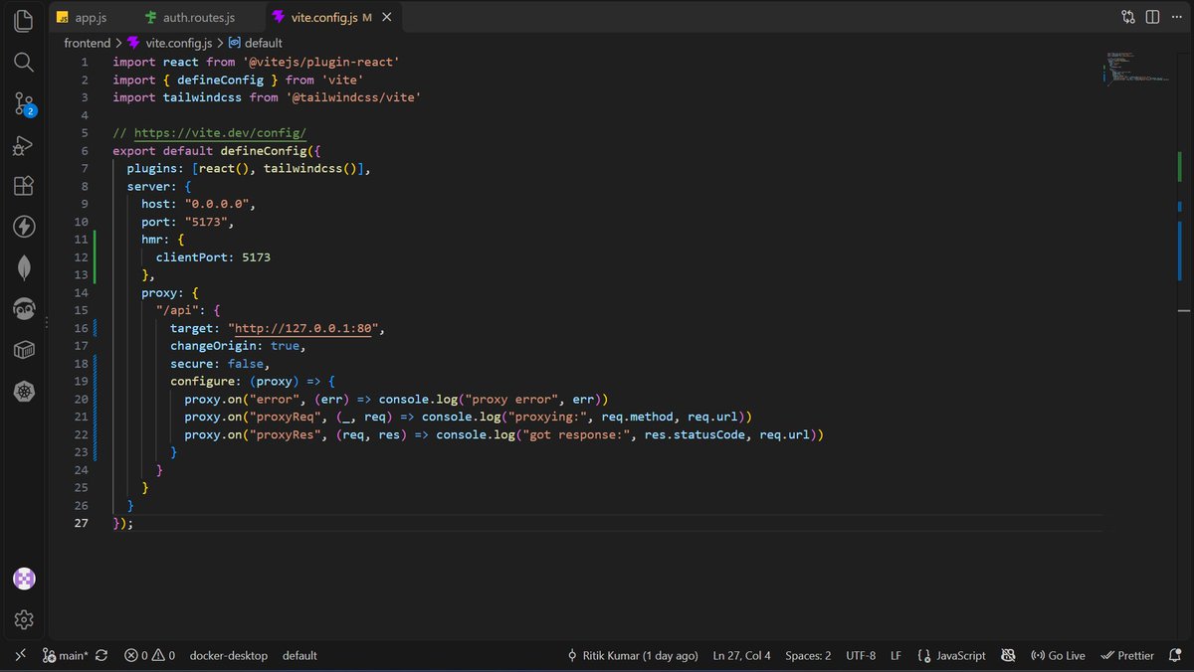The width and height of the screenshot is (1194, 672).
Task: Open the Thunder Client lightning icon
Action: point(24,227)
